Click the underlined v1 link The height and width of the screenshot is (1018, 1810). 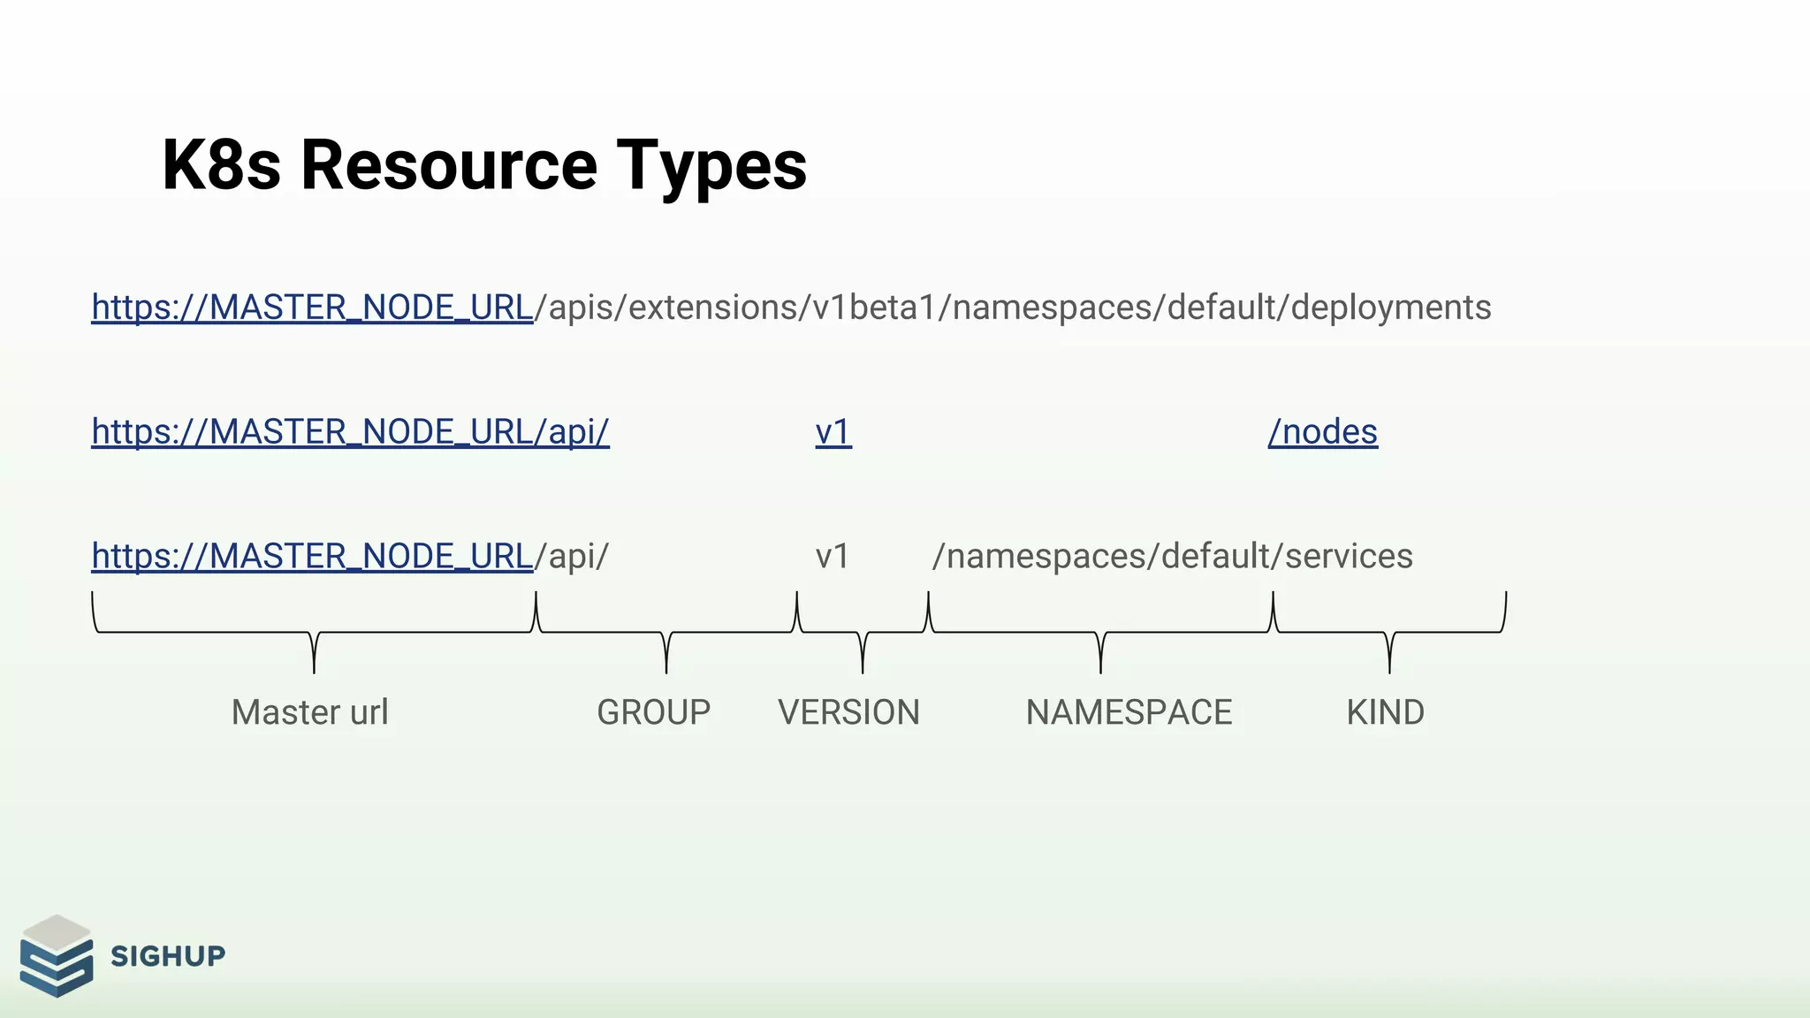click(x=833, y=432)
